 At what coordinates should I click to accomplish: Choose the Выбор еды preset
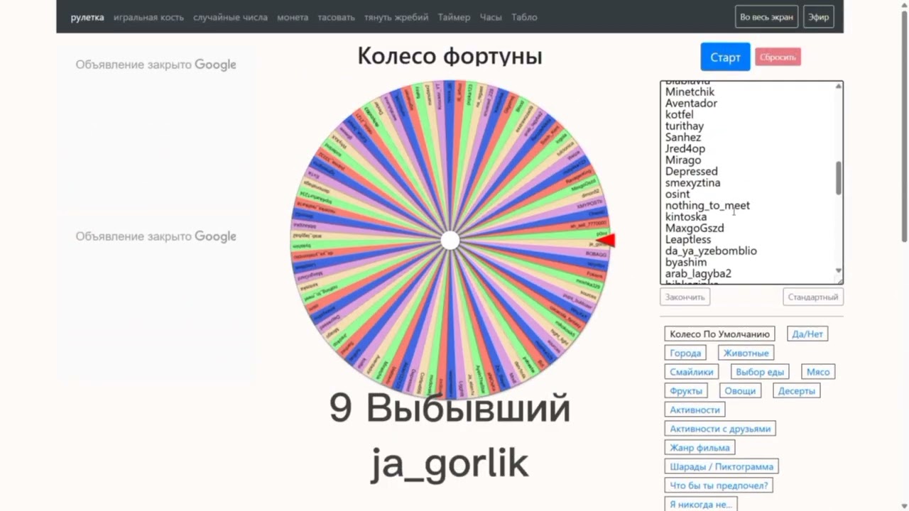[x=760, y=372]
